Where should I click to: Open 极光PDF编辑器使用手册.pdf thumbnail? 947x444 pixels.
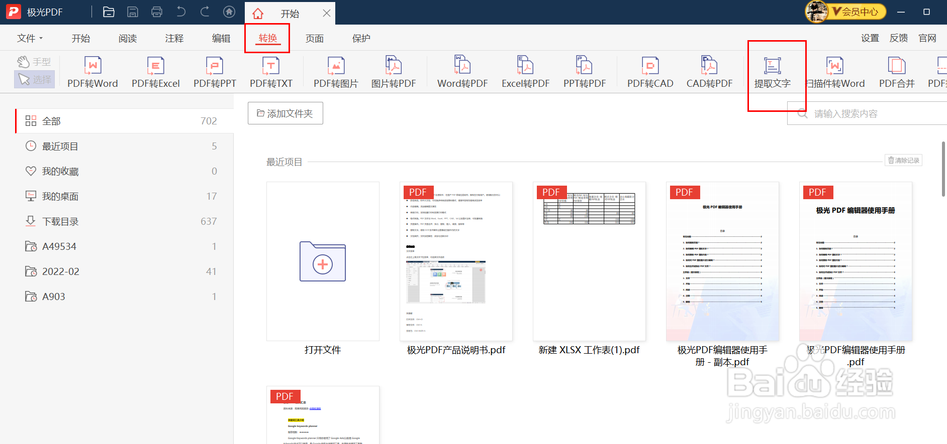(856, 261)
